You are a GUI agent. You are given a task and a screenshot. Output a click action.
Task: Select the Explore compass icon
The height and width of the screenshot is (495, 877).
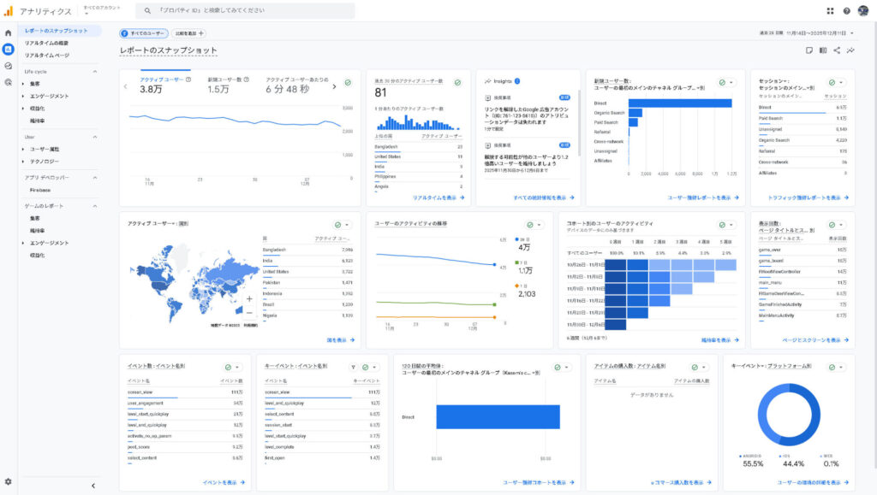tap(8, 65)
